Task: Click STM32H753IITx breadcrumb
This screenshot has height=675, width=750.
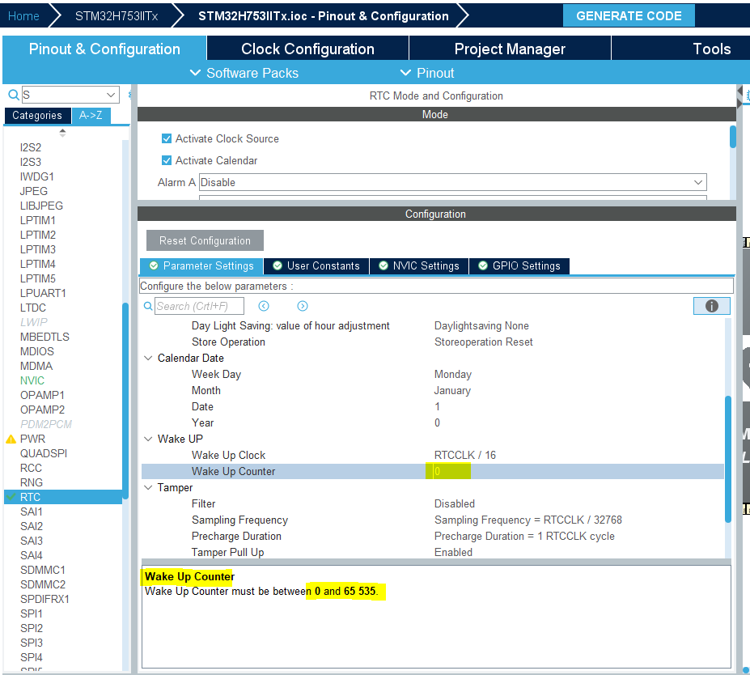Action: click(x=117, y=16)
